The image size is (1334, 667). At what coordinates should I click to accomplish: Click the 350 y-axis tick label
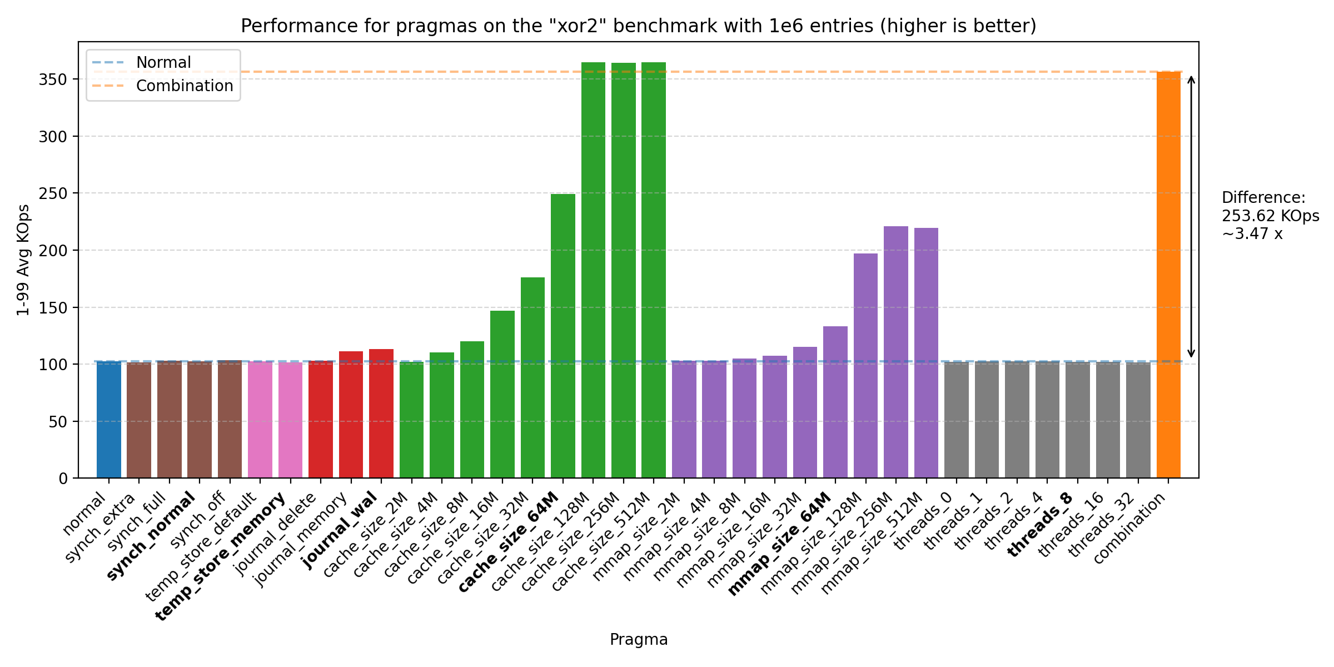(x=53, y=79)
